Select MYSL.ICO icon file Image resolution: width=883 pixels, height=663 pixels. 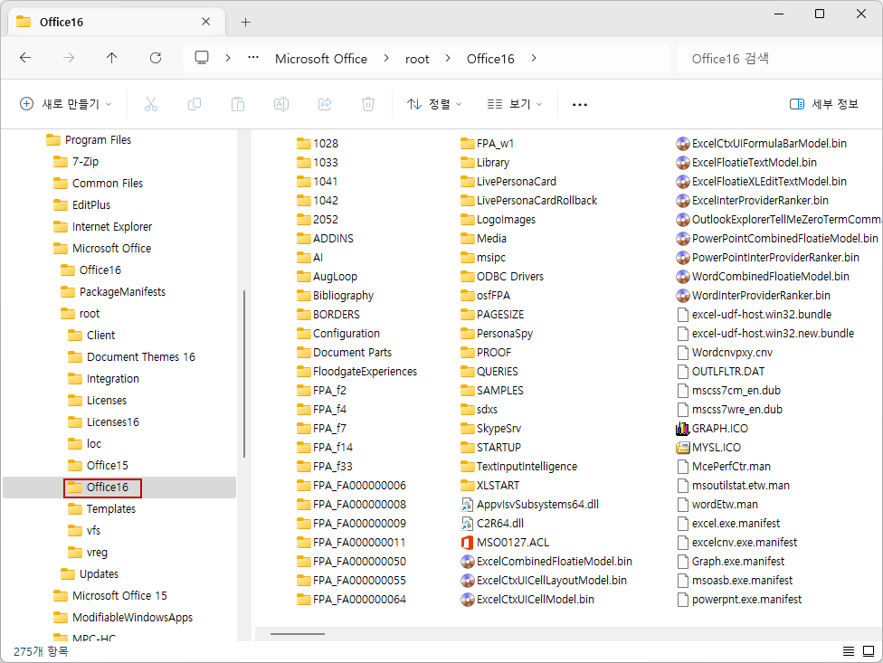coord(682,448)
